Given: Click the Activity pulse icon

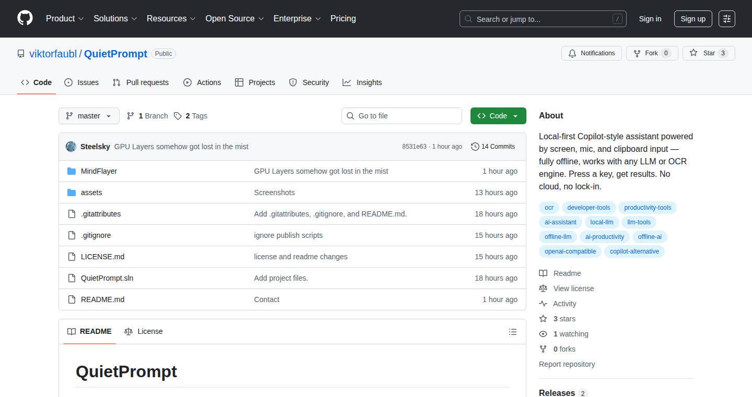Looking at the screenshot, I should (543, 304).
